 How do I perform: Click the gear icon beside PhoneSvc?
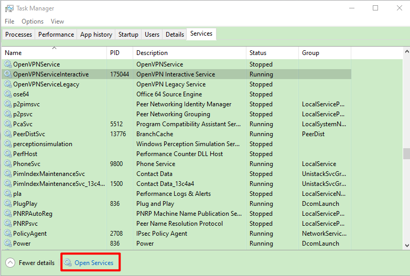pyautogui.click(x=8, y=163)
